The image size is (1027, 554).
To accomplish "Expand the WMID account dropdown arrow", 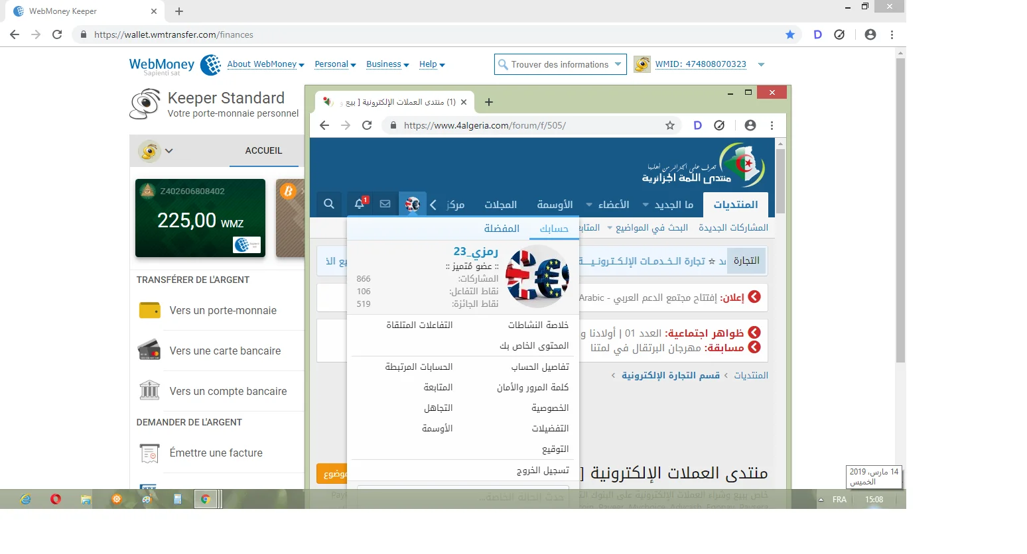I will [x=761, y=64].
